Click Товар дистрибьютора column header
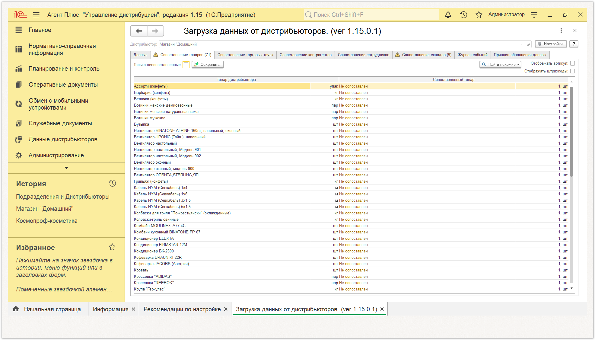Screen dimensions: 595x340 click(236, 80)
